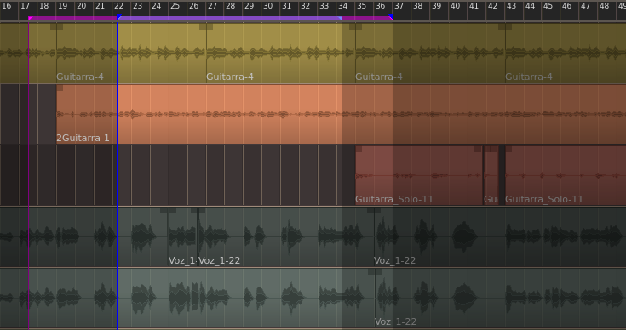Viewport: 626px width, 330px height.
Task: Click the purple range bar spanning bars 22–34
Action: pyautogui.click(x=230, y=19)
